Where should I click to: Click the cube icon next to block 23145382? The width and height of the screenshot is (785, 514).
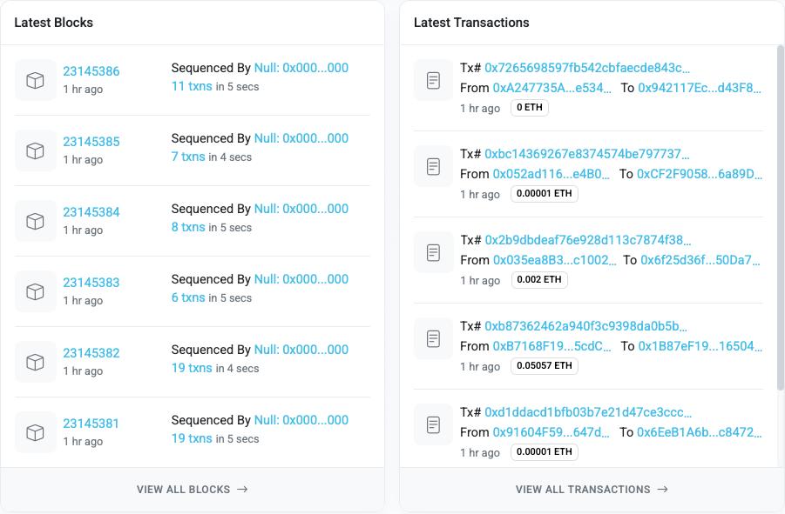tap(35, 362)
